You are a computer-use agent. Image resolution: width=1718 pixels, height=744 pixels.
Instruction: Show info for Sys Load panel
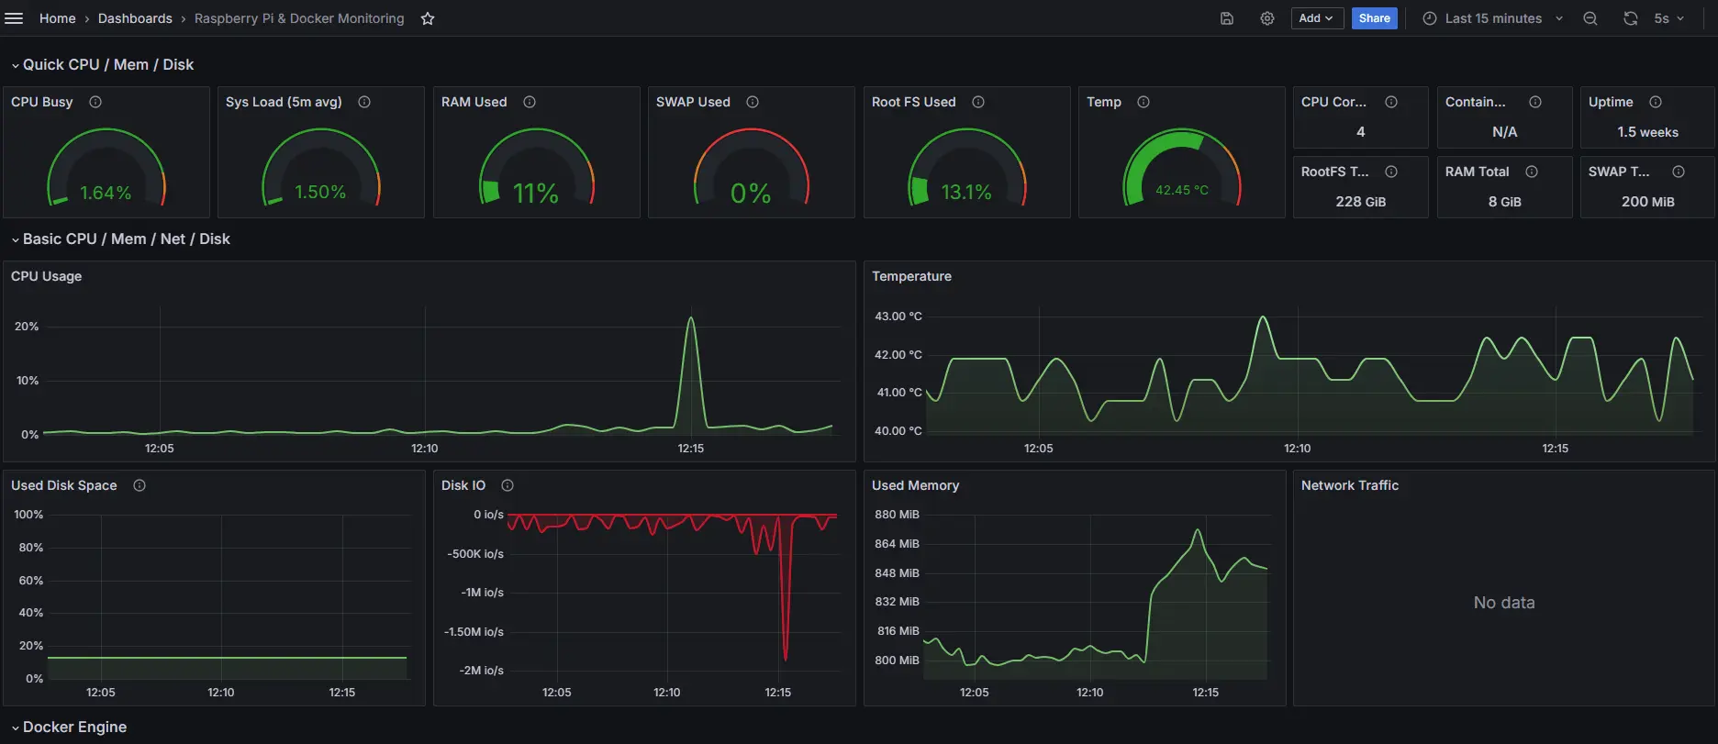364,102
